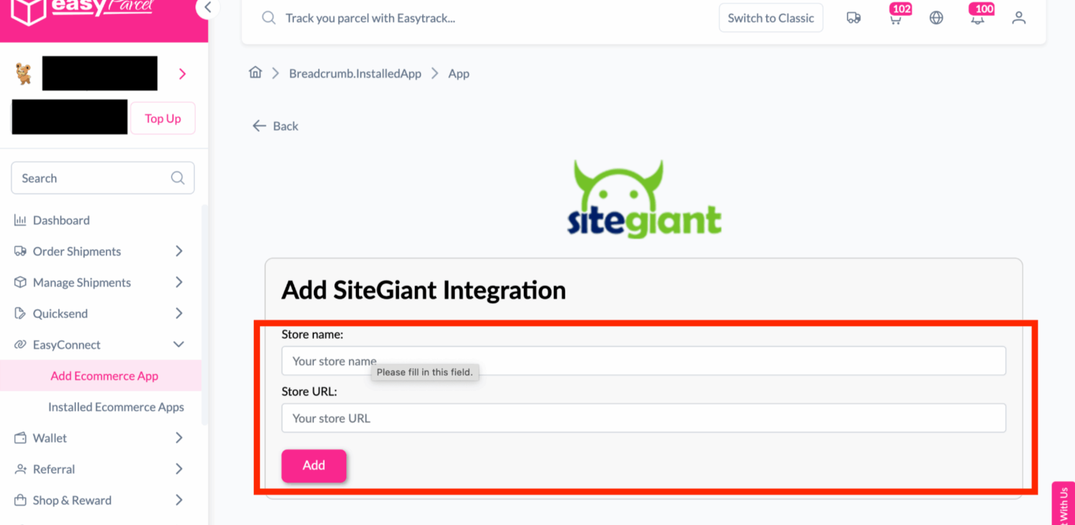Open the user profile icon
The width and height of the screenshot is (1075, 525).
1018,18
